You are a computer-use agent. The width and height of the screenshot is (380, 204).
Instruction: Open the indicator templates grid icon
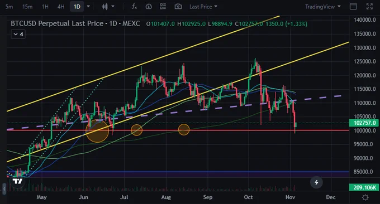click(163, 7)
